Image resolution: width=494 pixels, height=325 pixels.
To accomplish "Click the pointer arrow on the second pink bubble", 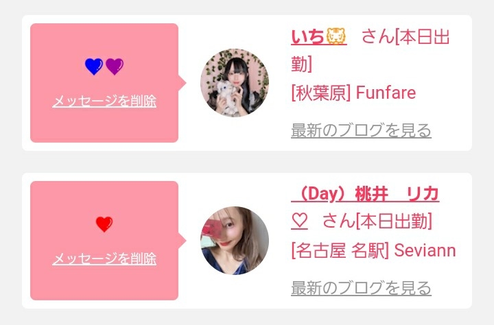I will pos(183,241).
